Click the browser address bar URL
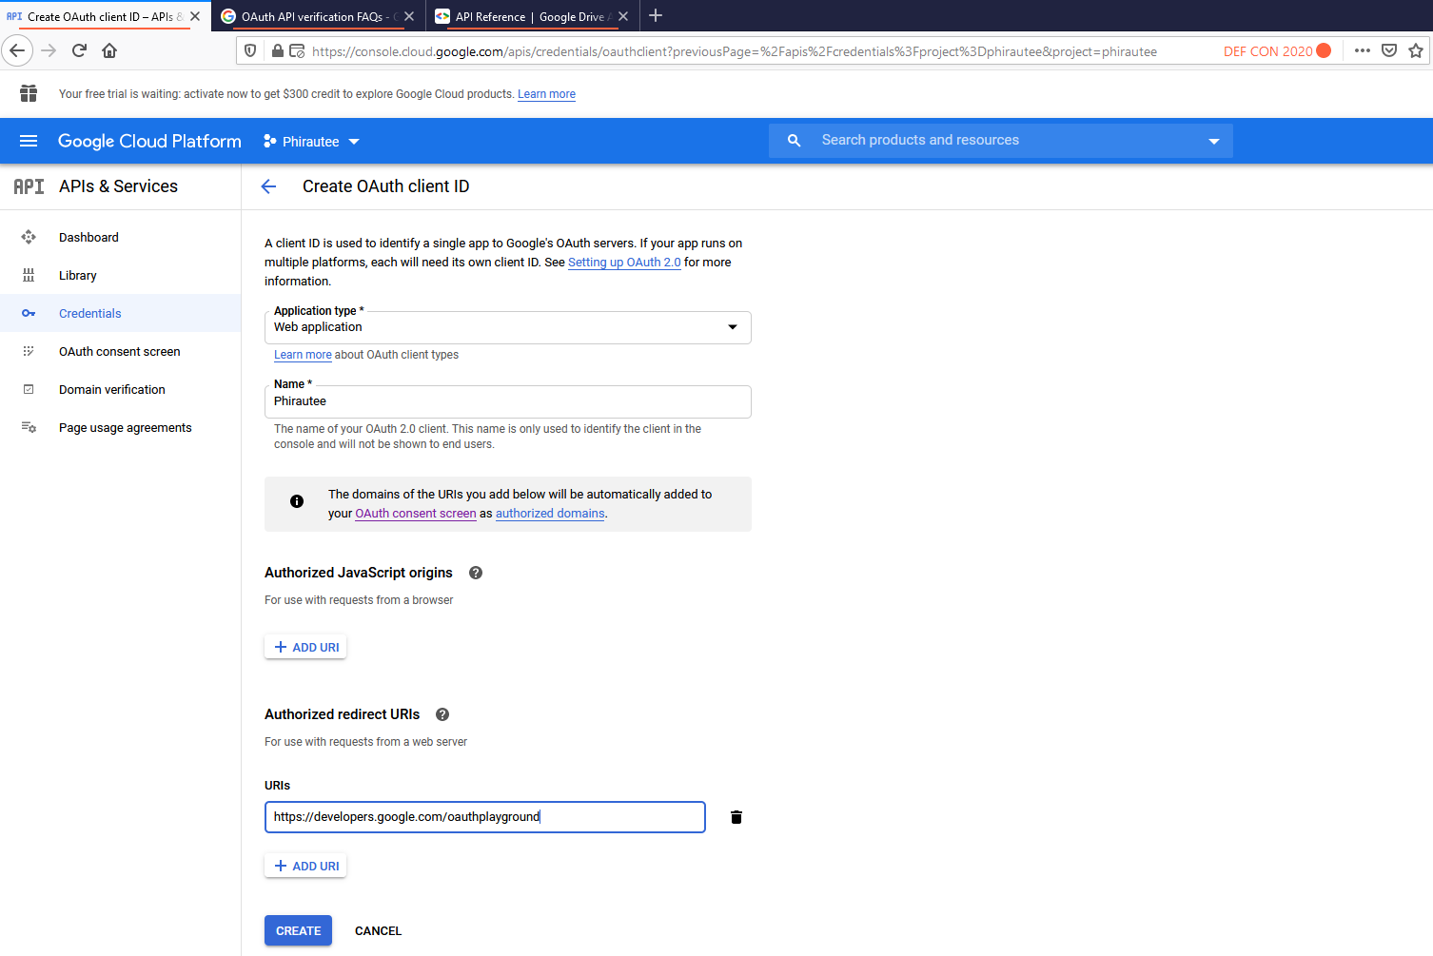The height and width of the screenshot is (956, 1433). click(735, 51)
